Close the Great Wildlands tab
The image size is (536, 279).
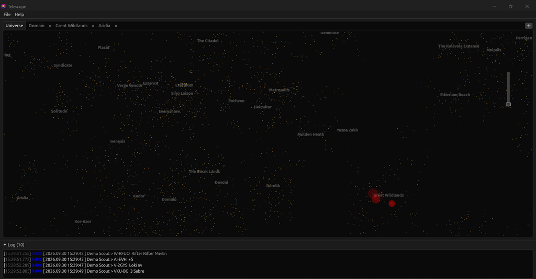click(93, 26)
